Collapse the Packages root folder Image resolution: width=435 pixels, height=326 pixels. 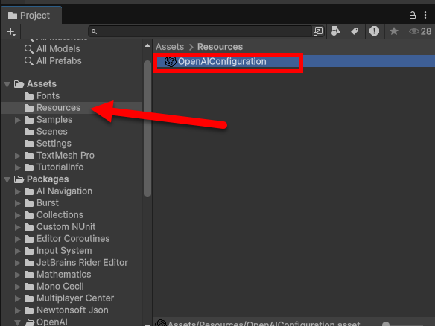click(7, 179)
